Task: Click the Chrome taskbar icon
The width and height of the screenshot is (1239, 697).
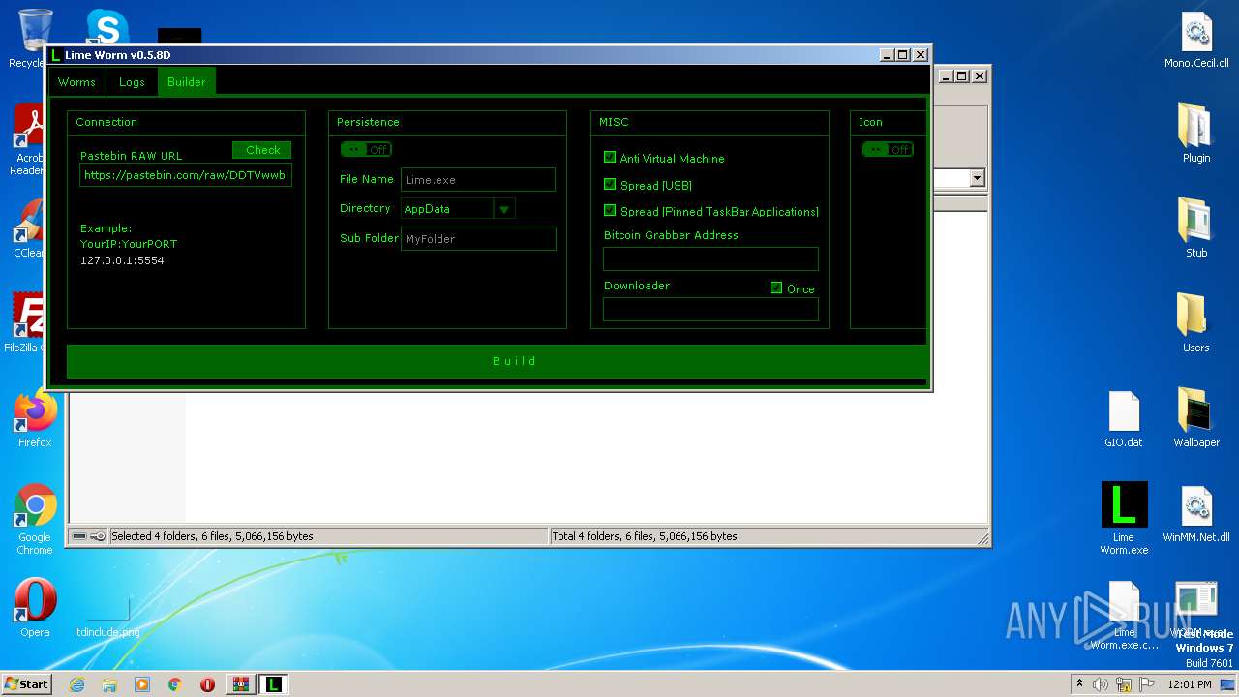Action: pyautogui.click(x=175, y=684)
